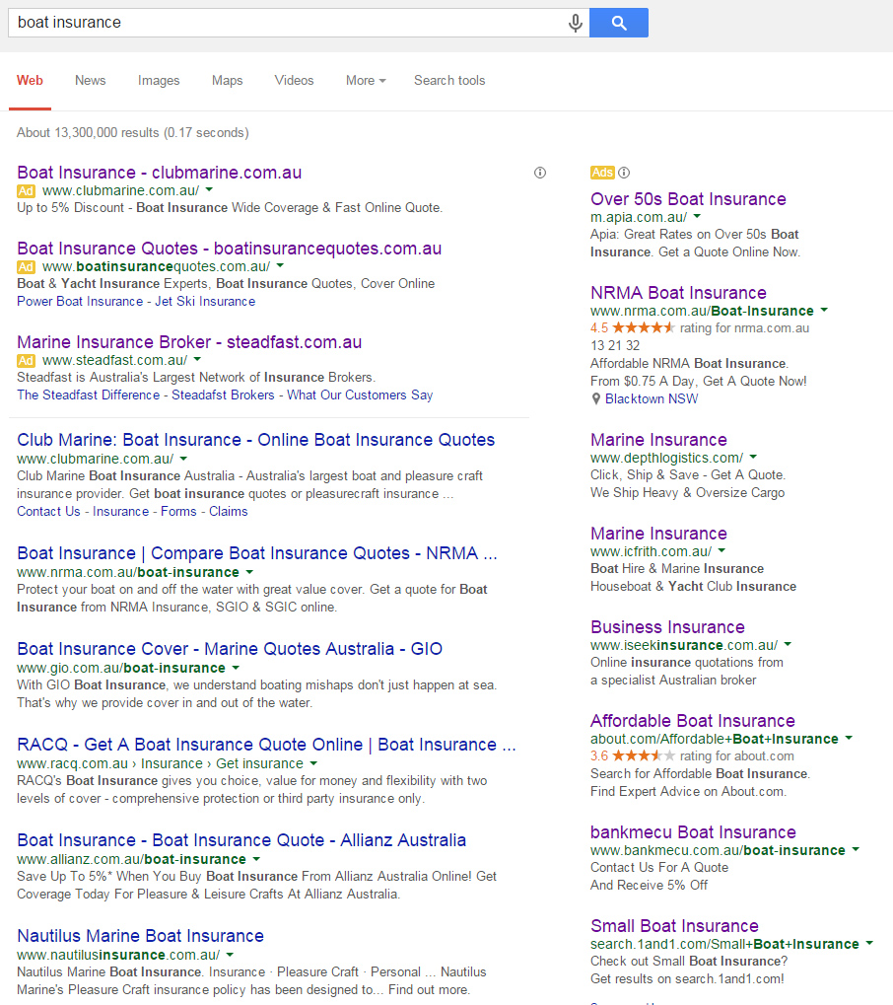893x1005 pixels.
Task: Open Club Marine Forms sitelink
Action: (178, 512)
